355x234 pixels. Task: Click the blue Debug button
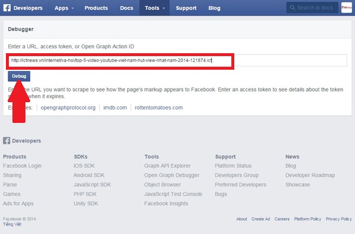pyautogui.click(x=19, y=76)
